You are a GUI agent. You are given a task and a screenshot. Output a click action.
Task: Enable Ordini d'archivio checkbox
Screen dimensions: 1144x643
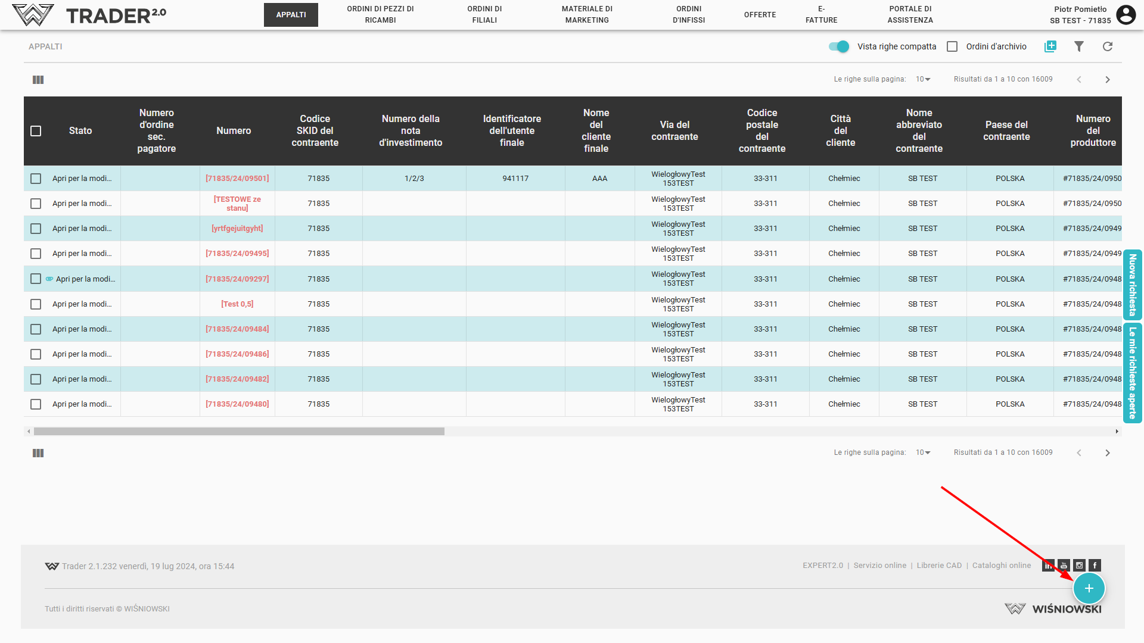tap(952, 46)
